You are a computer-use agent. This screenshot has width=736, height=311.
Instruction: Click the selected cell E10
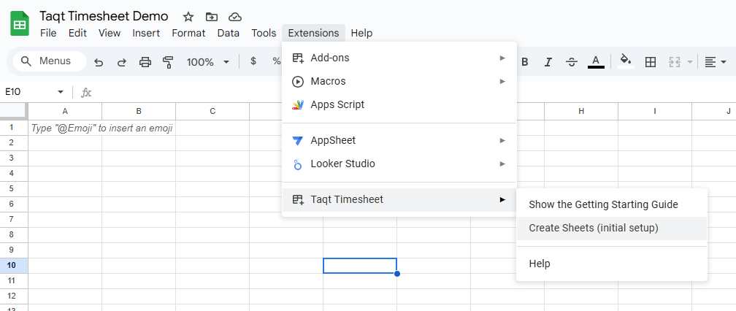360,266
